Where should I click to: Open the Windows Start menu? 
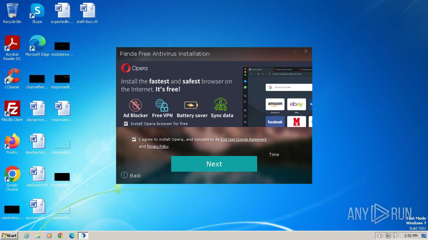9,235
